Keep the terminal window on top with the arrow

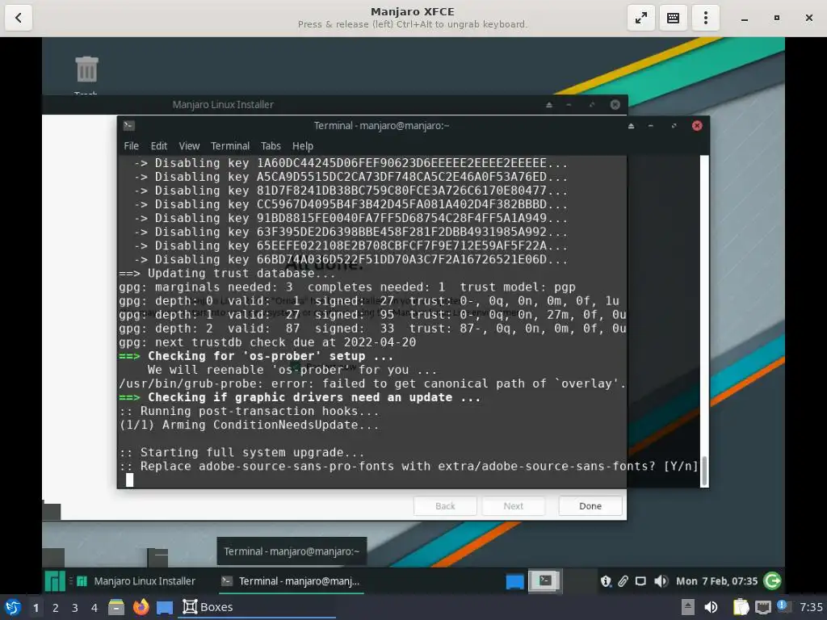pyautogui.click(x=631, y=125)
